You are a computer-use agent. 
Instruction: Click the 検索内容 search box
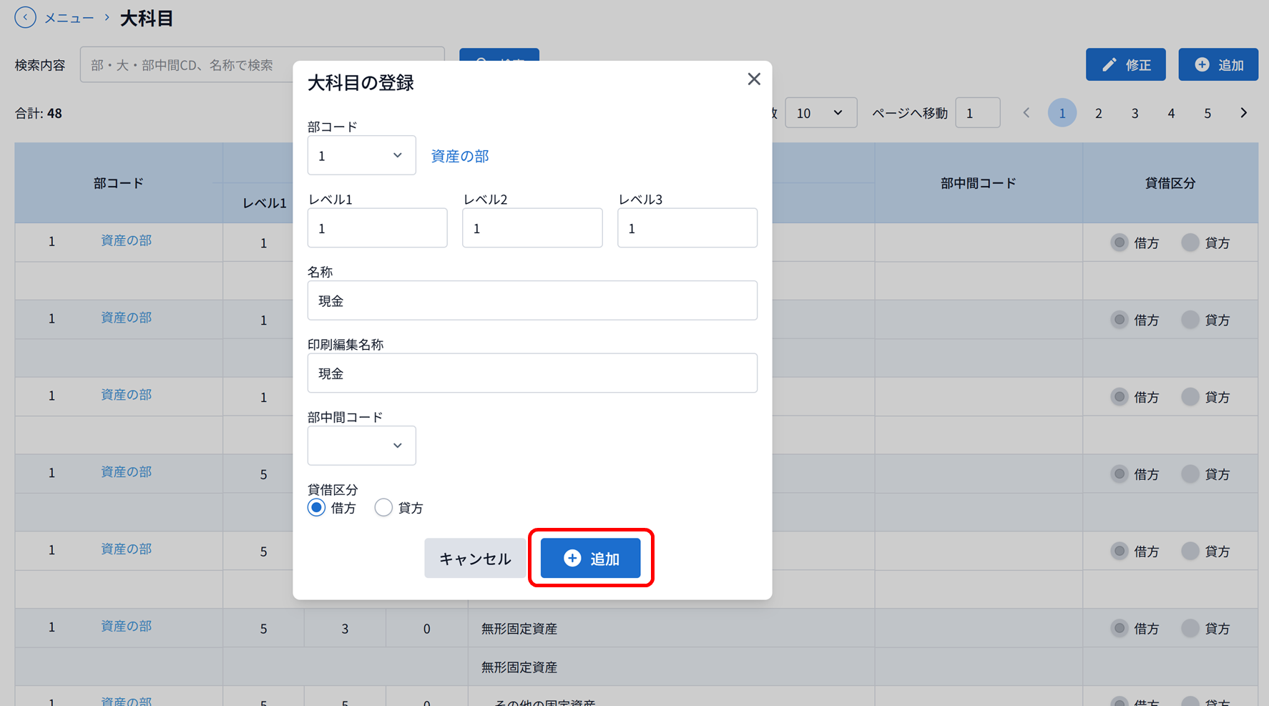262,65
